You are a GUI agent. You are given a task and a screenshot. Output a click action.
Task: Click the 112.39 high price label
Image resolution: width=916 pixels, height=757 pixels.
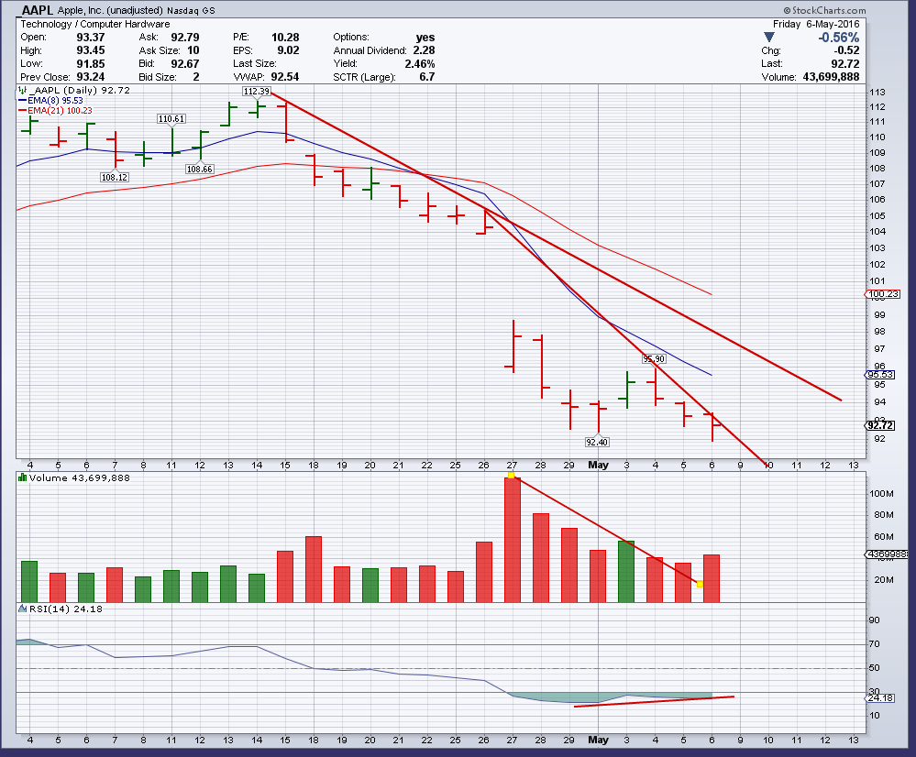point(257,91)
